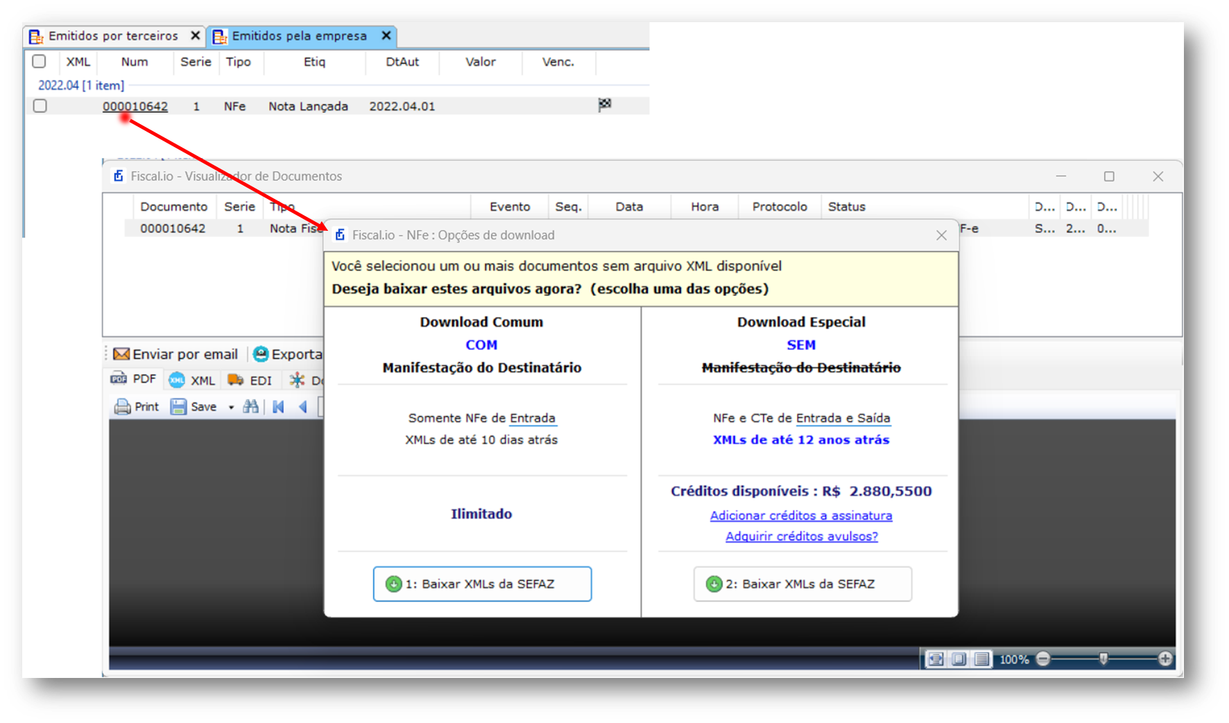Click the 100% zoom level text

[1014, 660]
